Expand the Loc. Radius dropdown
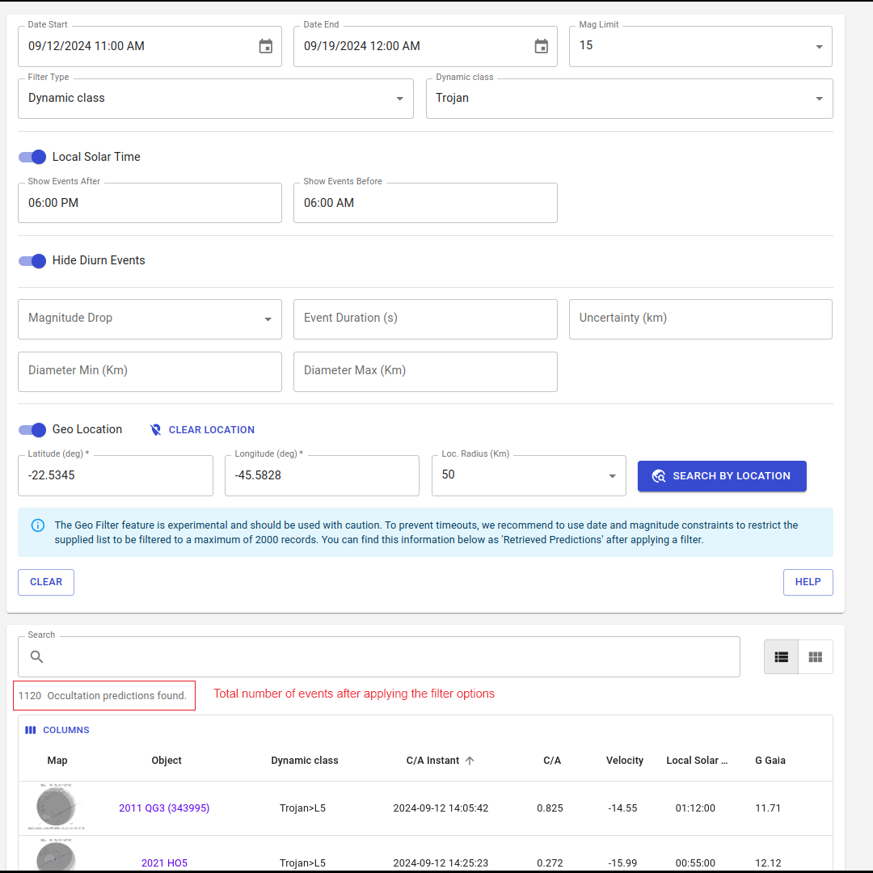Viewport: 873px width, 873px height. 612,476
